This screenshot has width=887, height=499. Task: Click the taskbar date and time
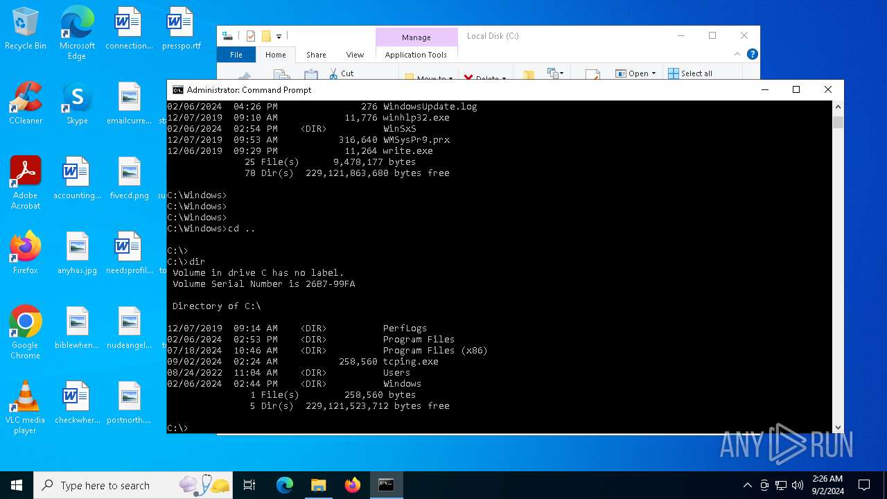tap(827, 485)
